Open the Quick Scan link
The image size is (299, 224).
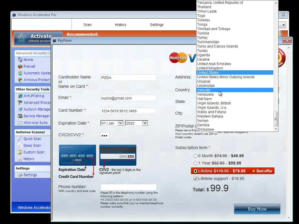coord(32,139)
